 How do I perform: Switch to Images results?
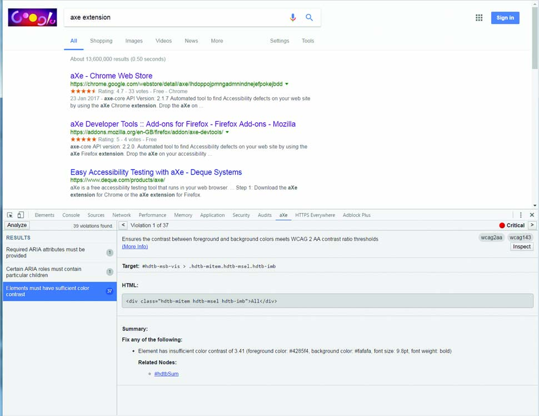pos(134,41)
